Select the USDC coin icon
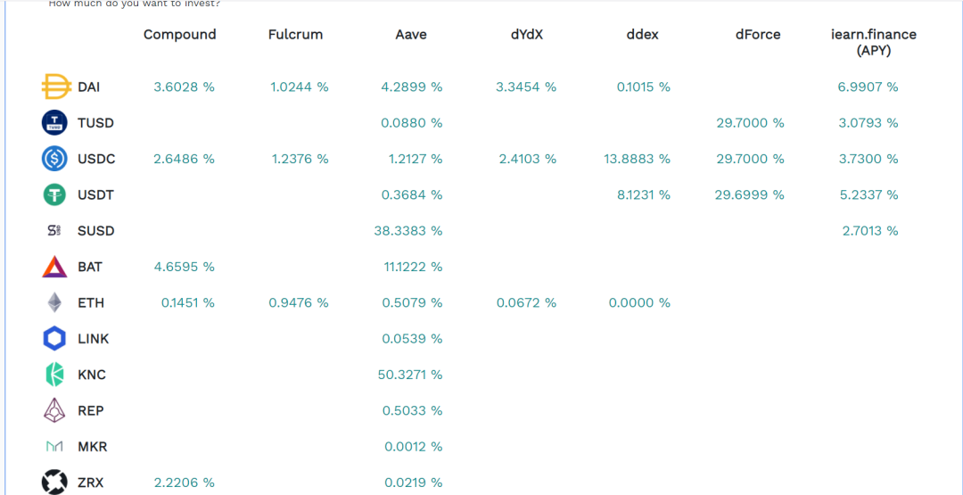Viewport: 963px width, 495px height. coord(54,159)
